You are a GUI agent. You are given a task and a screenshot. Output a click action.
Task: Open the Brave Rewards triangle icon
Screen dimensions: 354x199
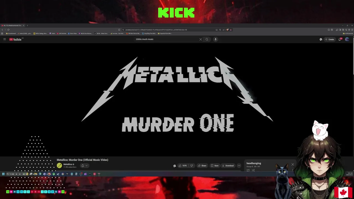[x=231, y=30]
